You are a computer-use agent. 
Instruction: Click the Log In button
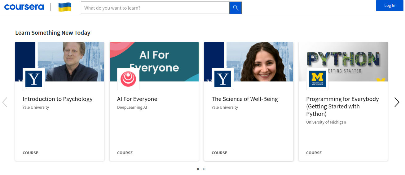[x=390, y=6]
